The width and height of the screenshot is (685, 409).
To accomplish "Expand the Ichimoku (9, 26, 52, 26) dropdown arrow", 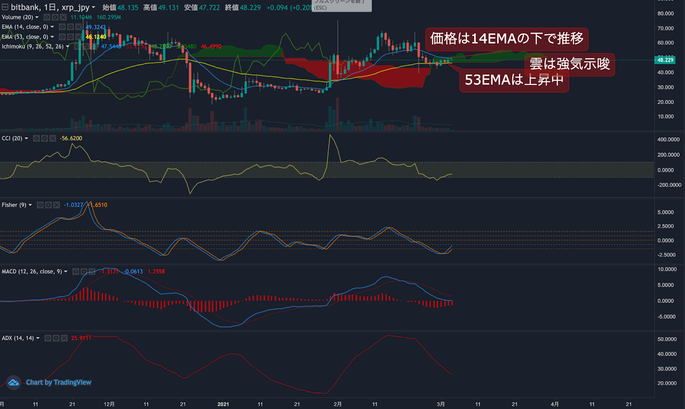I will 68,47.
